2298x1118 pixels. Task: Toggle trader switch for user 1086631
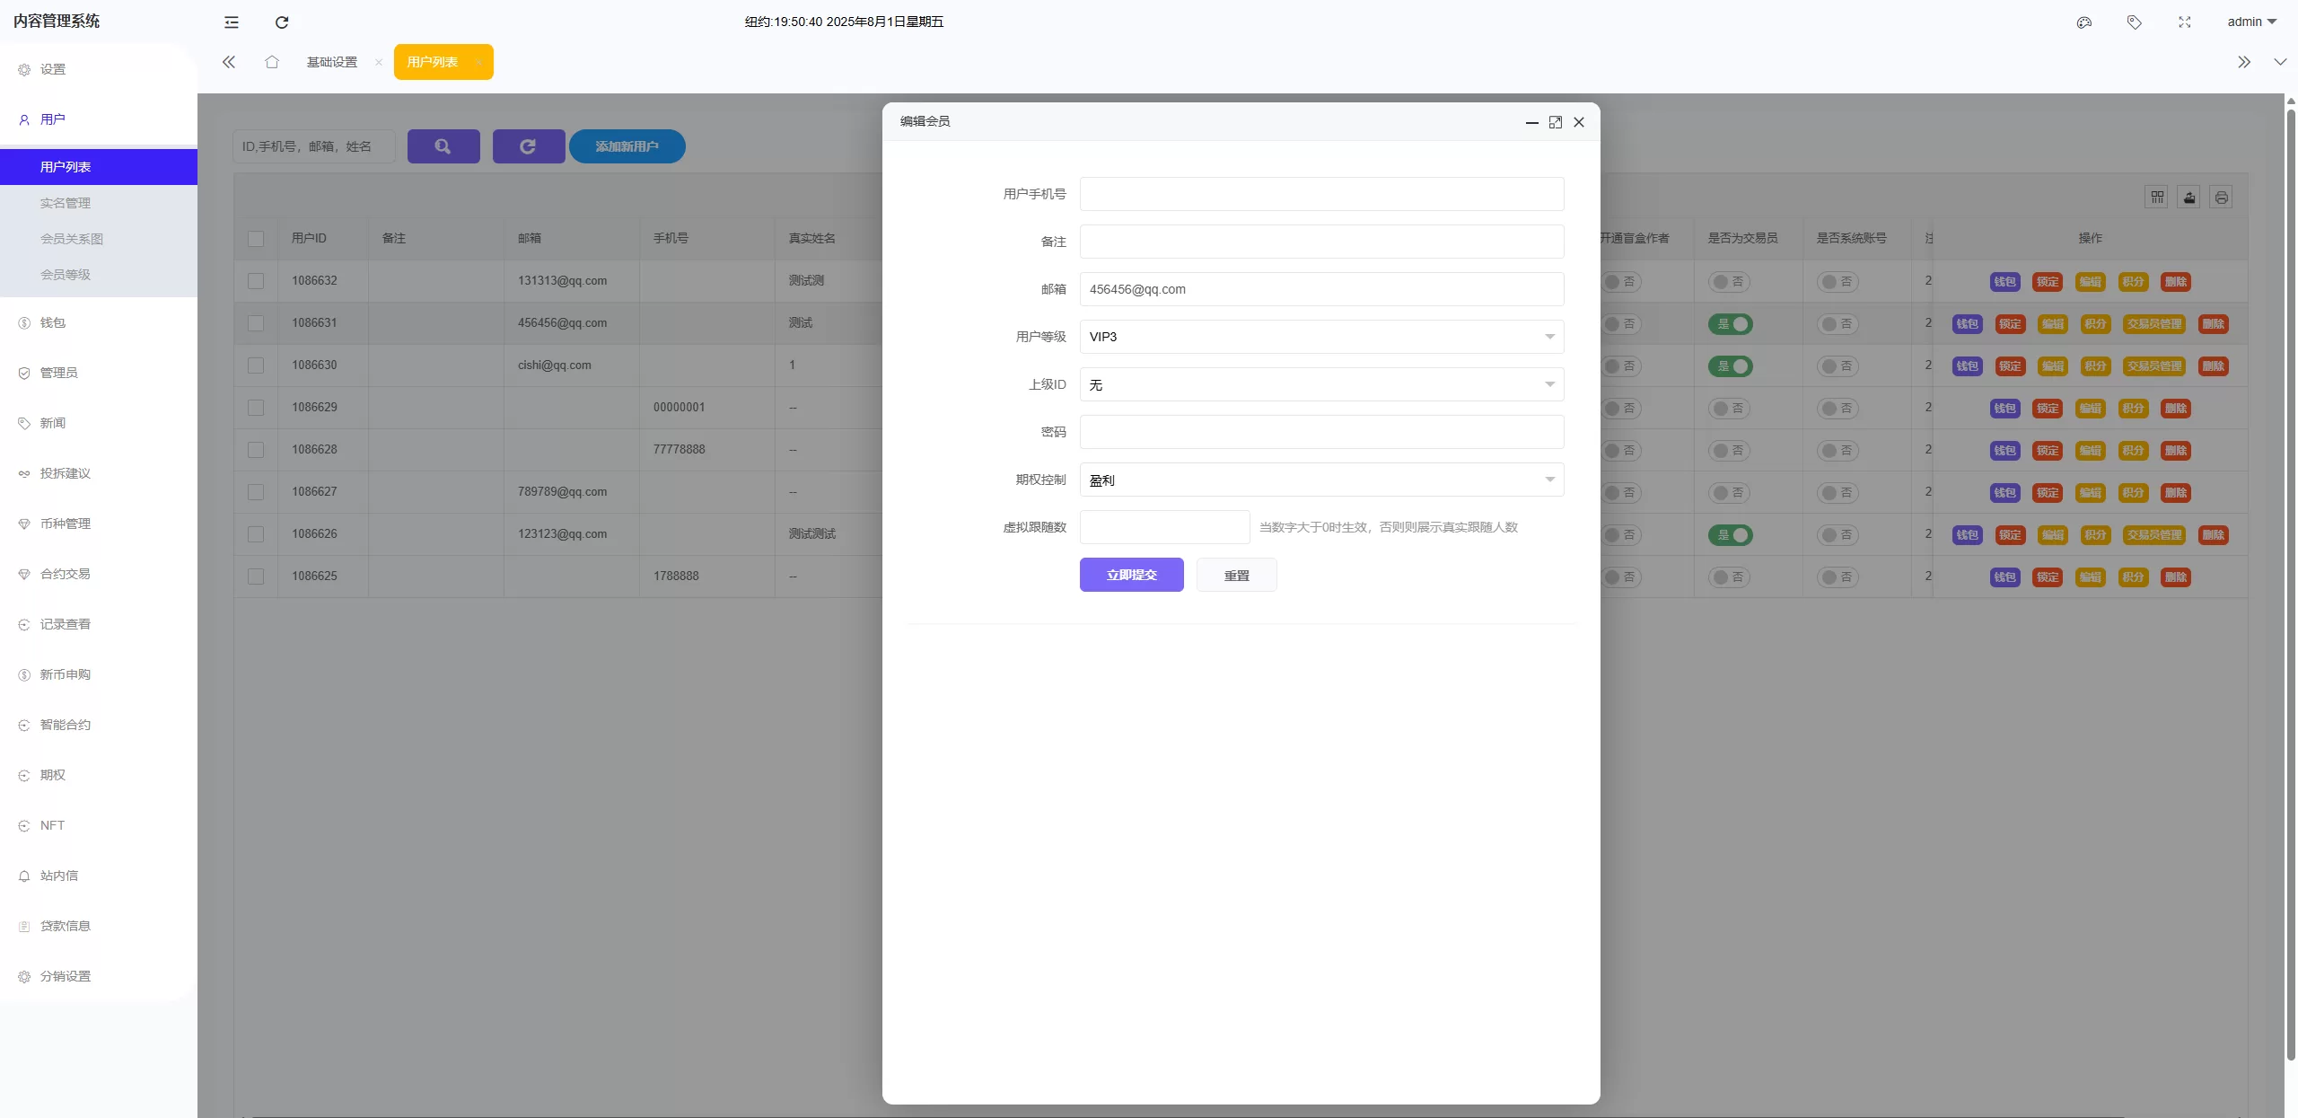[1731, 324]
